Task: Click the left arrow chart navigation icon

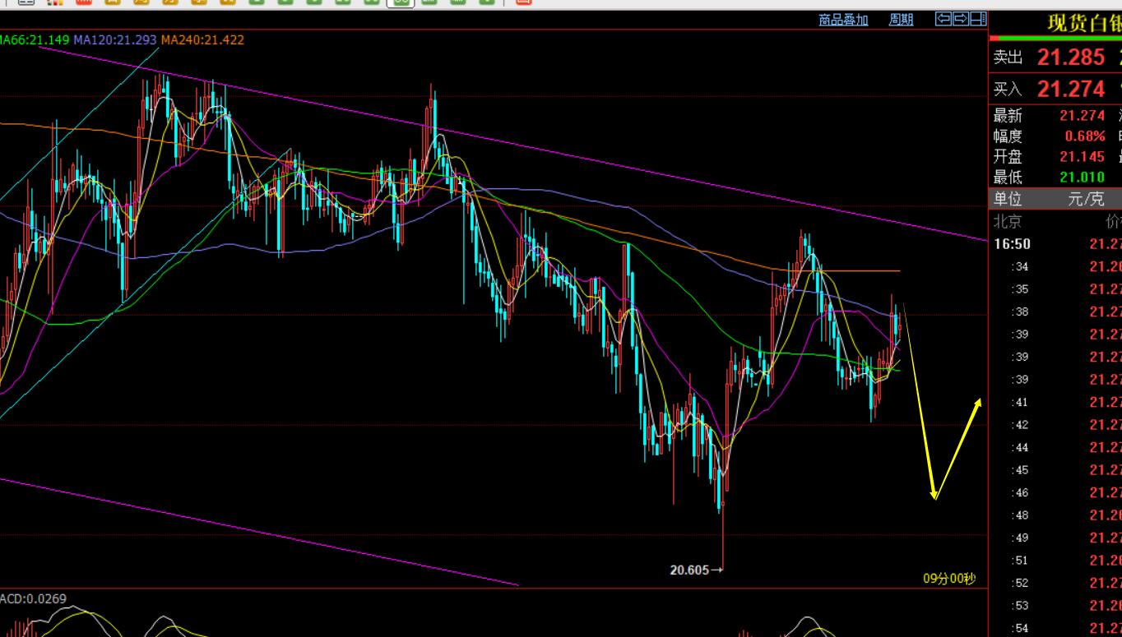Action: pyautogui.click(x=944, y=19)
